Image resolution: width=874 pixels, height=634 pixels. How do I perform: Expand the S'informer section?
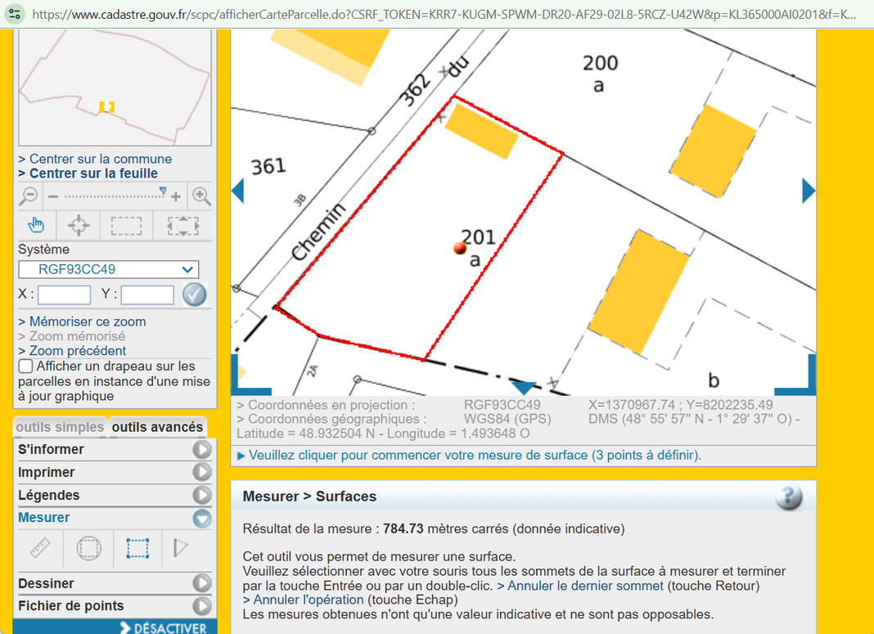point(201,449)
